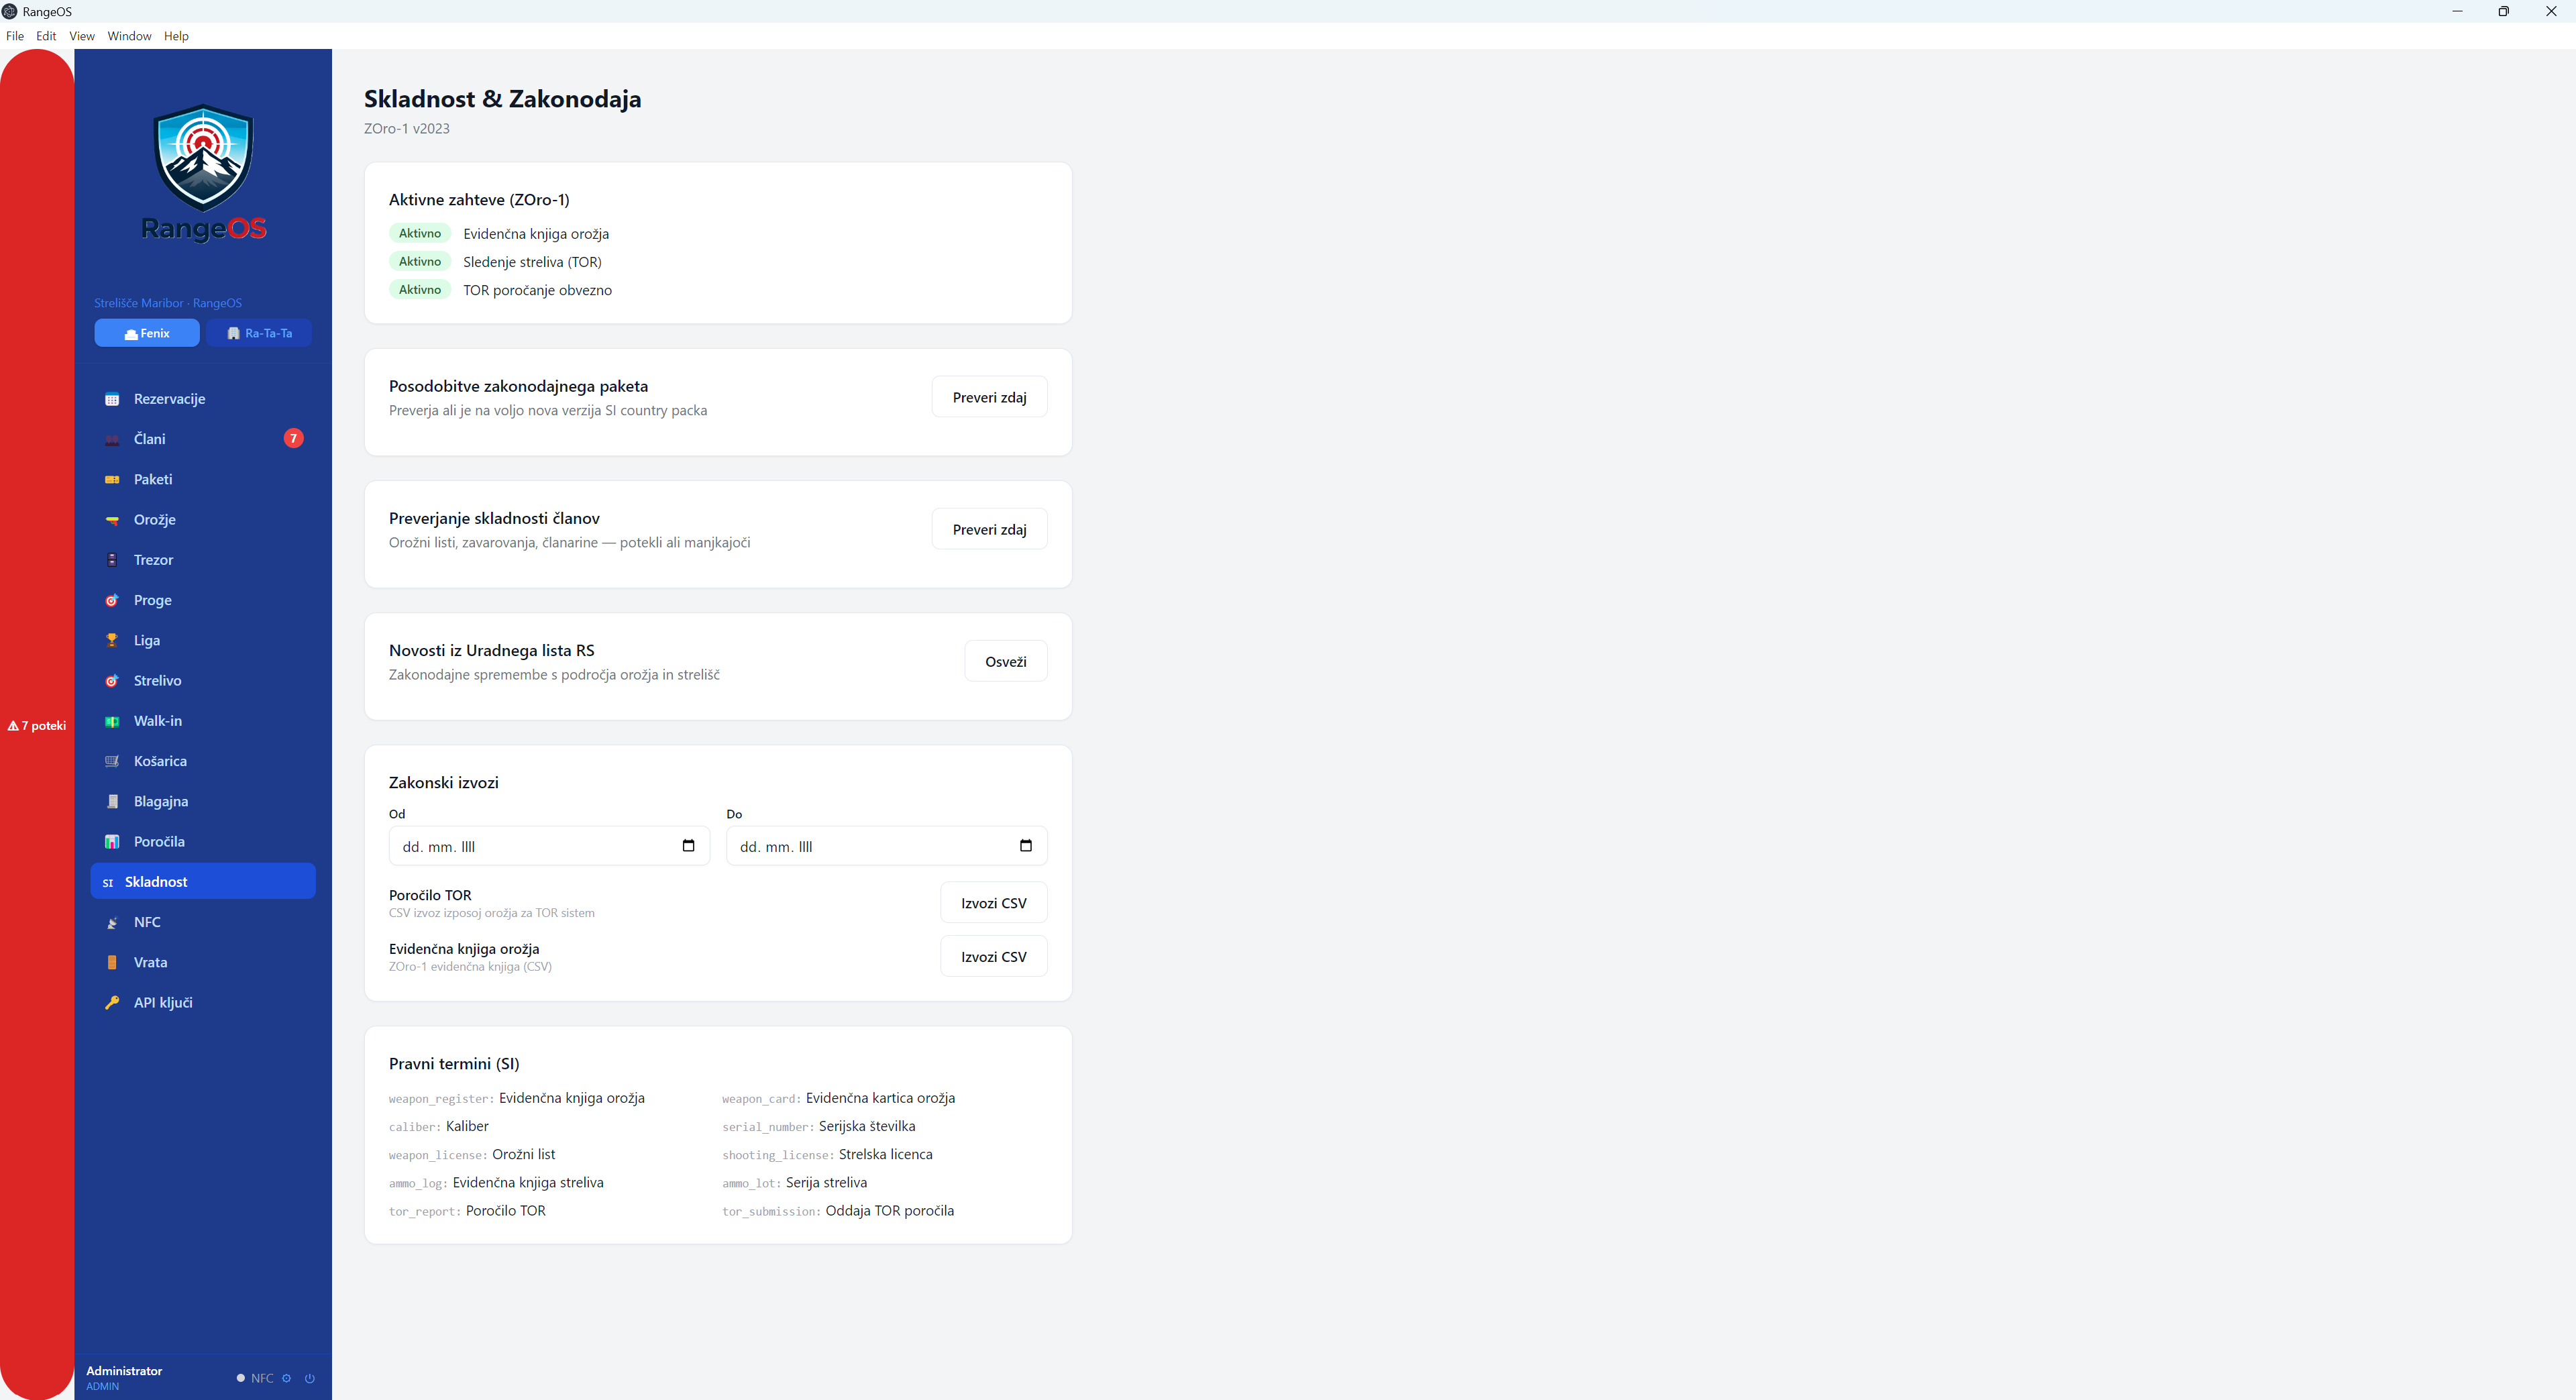Screen dimensions: 2576x1400
Task: Open the View menu
Action: 82,36
